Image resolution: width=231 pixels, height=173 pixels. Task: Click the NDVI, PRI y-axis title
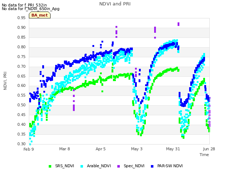point(5,81)
